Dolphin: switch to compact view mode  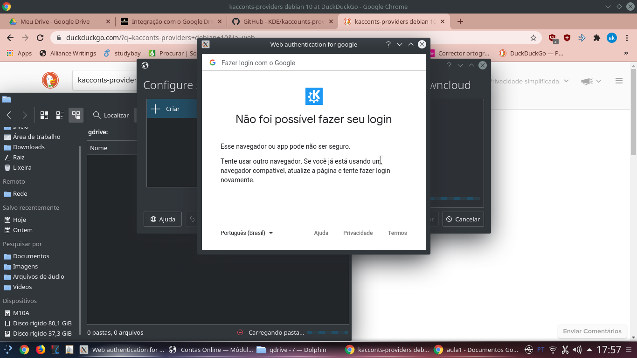[60, 115]
